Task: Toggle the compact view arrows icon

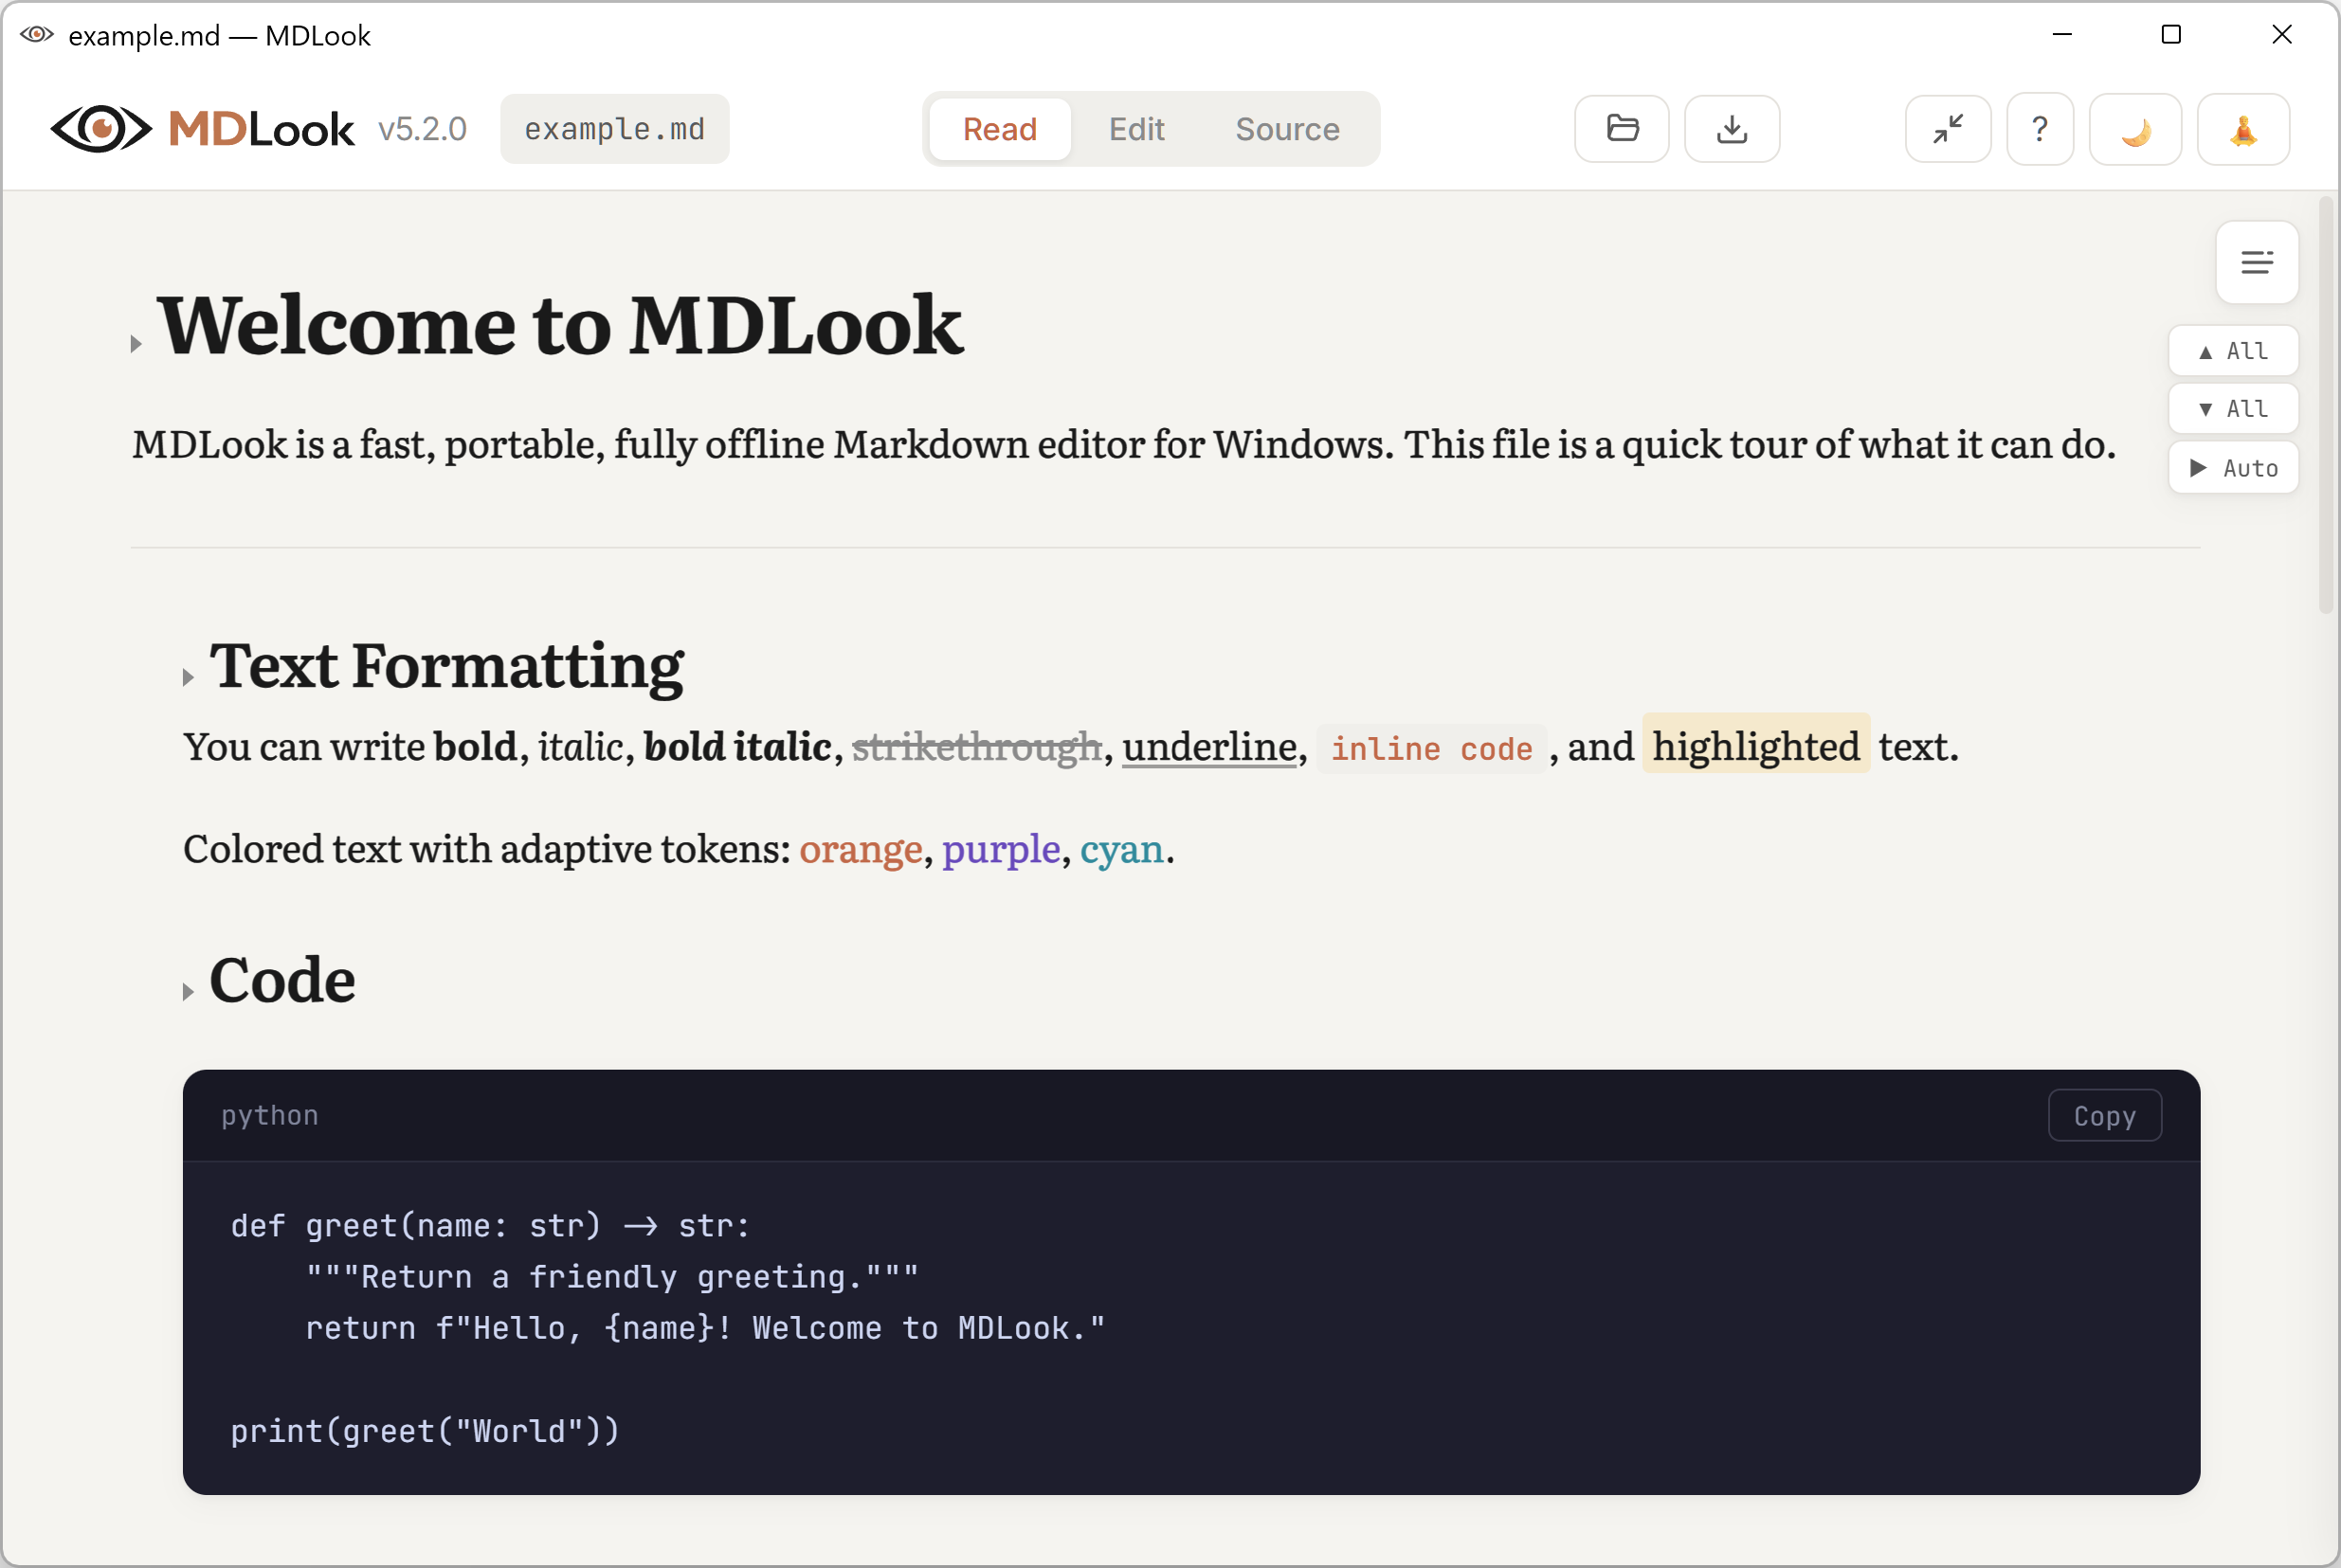Action: (x=1948, y=129)
